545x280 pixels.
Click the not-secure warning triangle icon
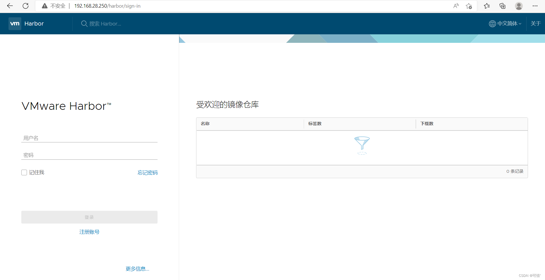(x=45, y=6)
